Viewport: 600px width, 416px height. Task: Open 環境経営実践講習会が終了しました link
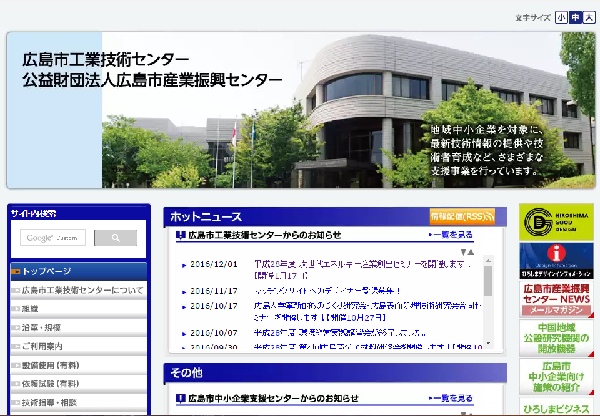coord(340,332)
